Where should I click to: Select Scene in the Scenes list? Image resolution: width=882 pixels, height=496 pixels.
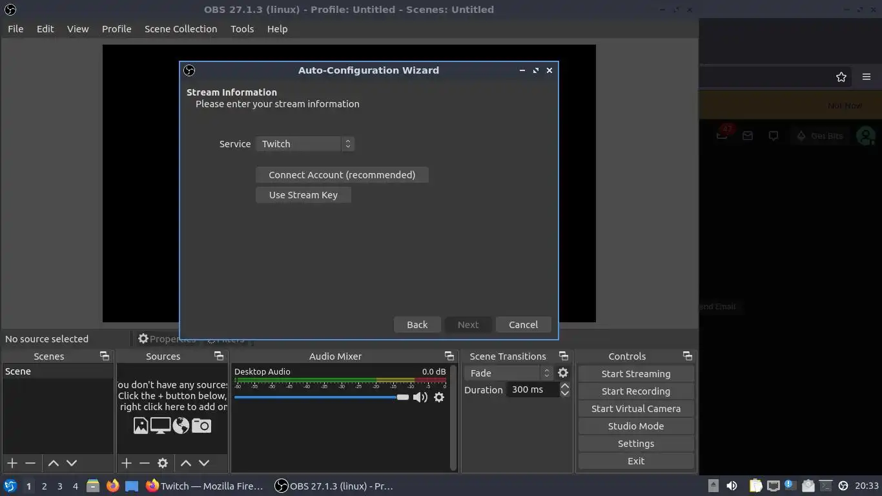pos(58,371)
